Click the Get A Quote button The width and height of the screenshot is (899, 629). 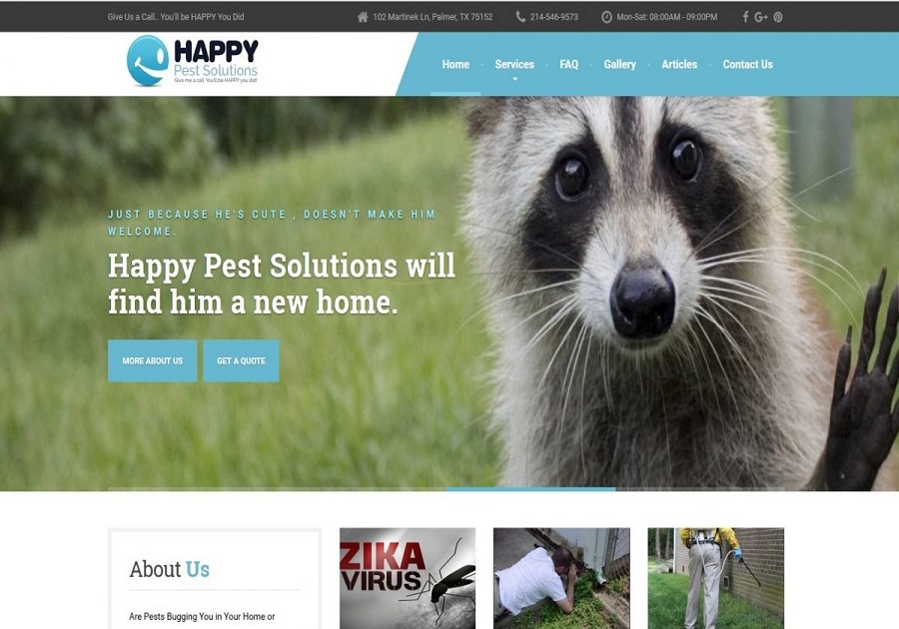241,360
